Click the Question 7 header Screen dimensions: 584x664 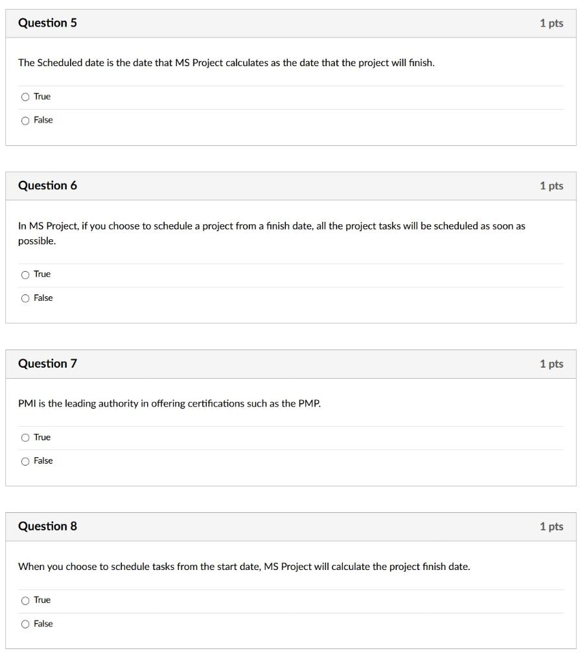48,364
